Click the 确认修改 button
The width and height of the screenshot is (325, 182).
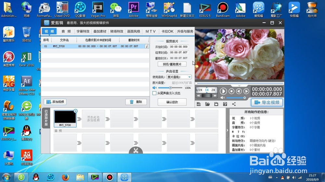point(172,102)
